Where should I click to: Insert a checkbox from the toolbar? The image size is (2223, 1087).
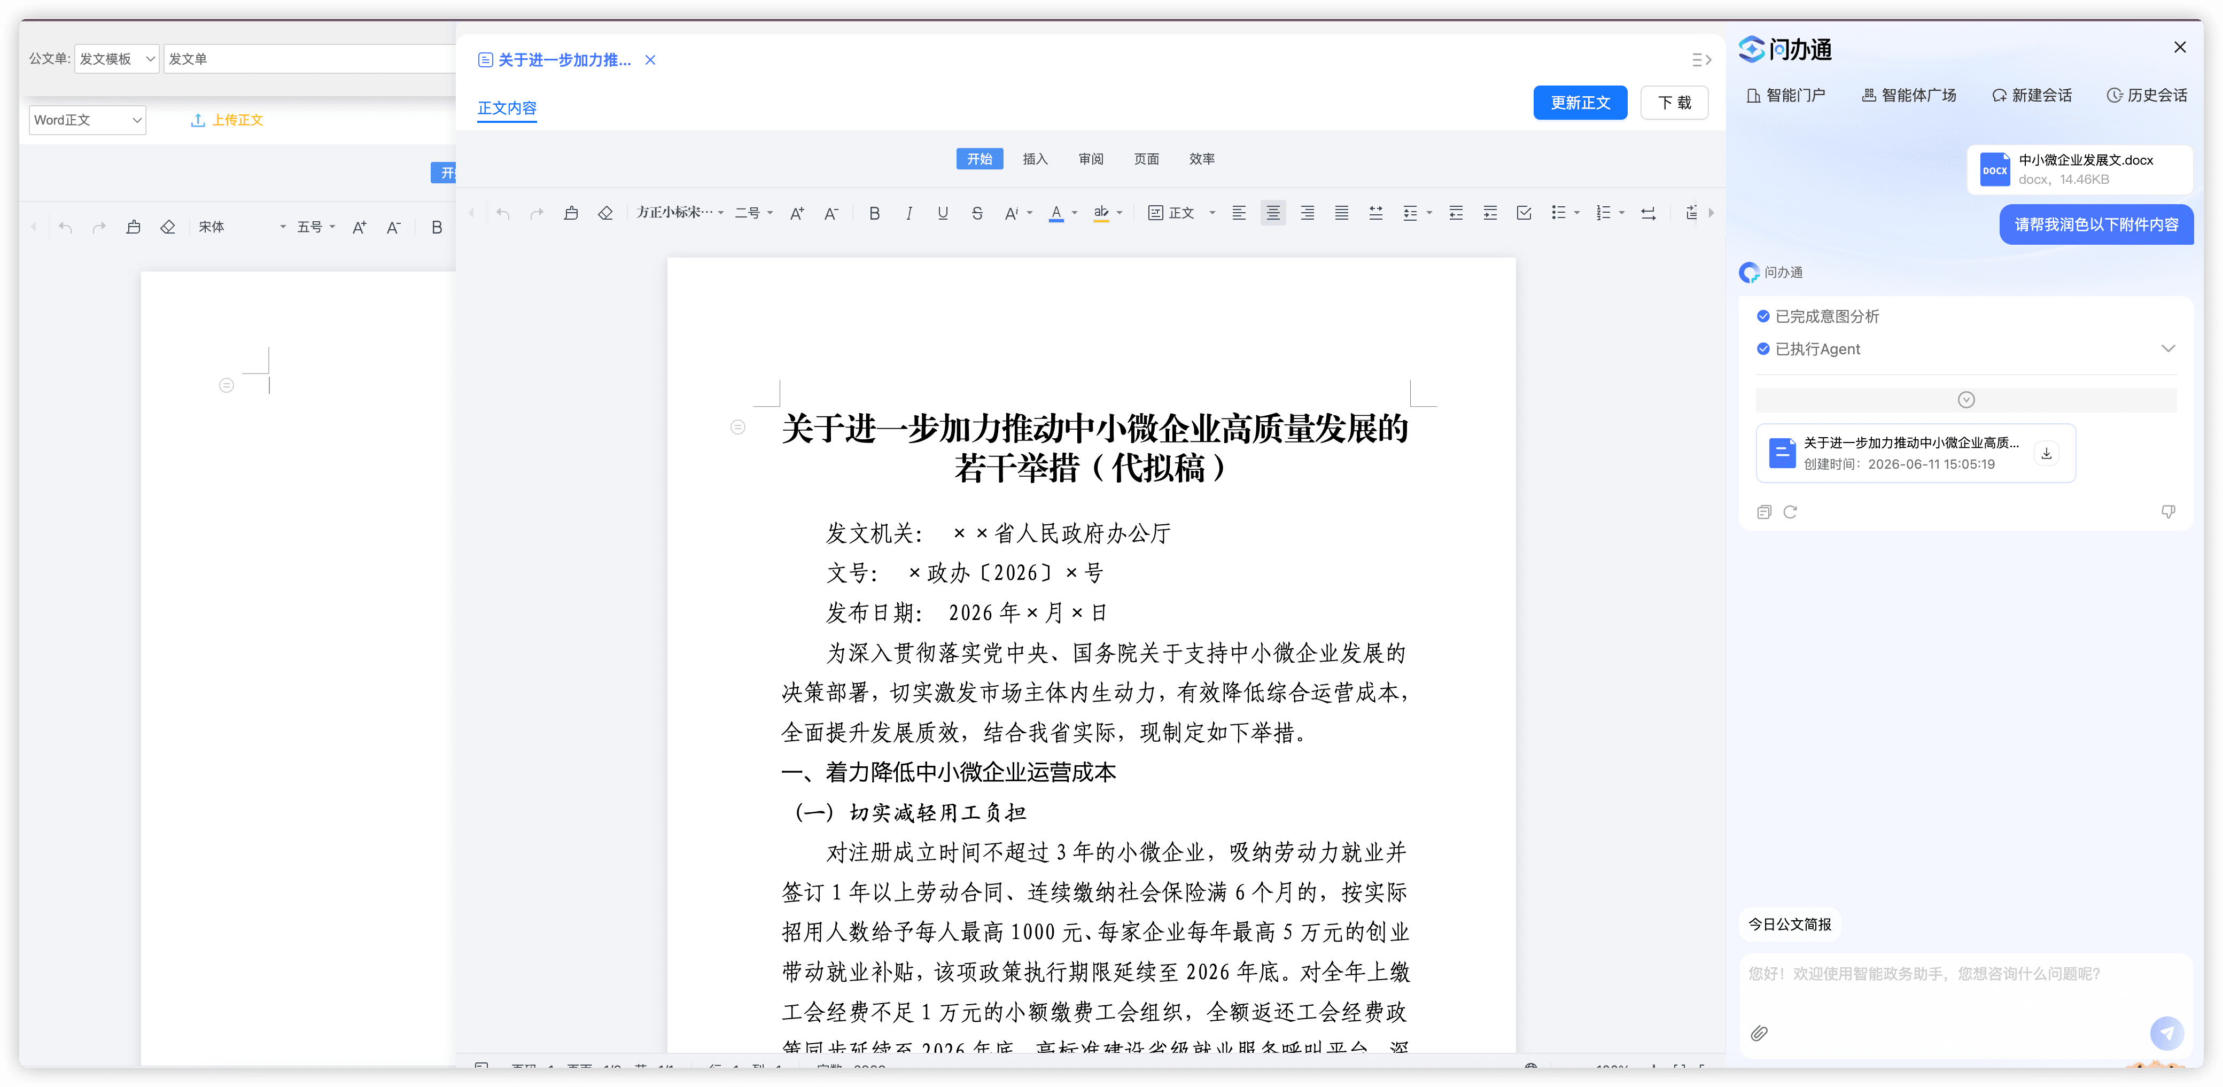click(1524, 213)
